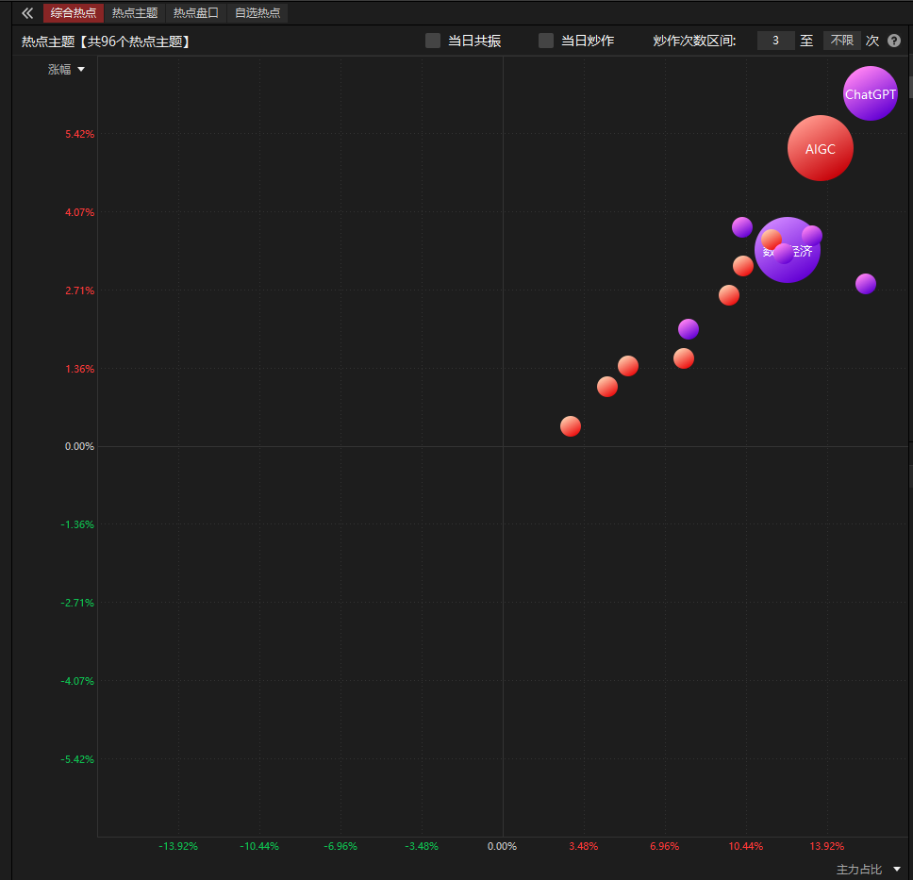Open the help question-mark icon
913x880 pixels.
point(894,41)
